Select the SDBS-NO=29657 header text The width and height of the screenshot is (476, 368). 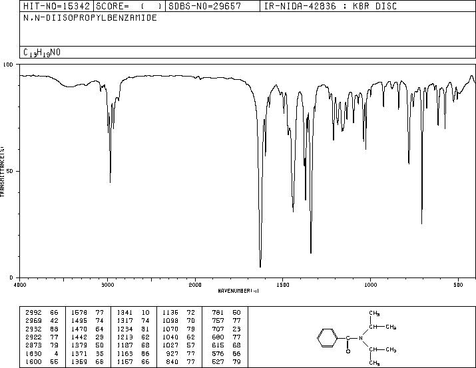coord(204,6)
